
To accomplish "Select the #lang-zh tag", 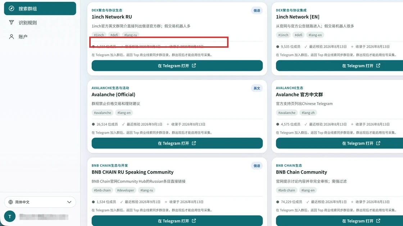I will coord(308,113).
